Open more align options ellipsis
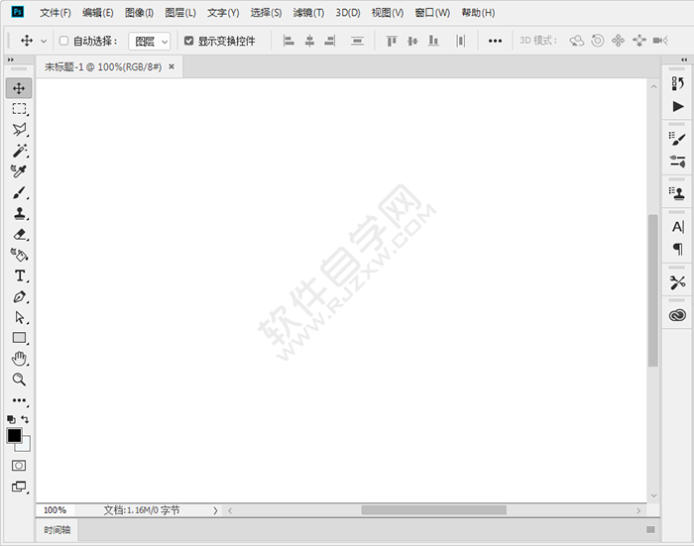The height and width of the screenshot is (546, 694). [495, 42]
